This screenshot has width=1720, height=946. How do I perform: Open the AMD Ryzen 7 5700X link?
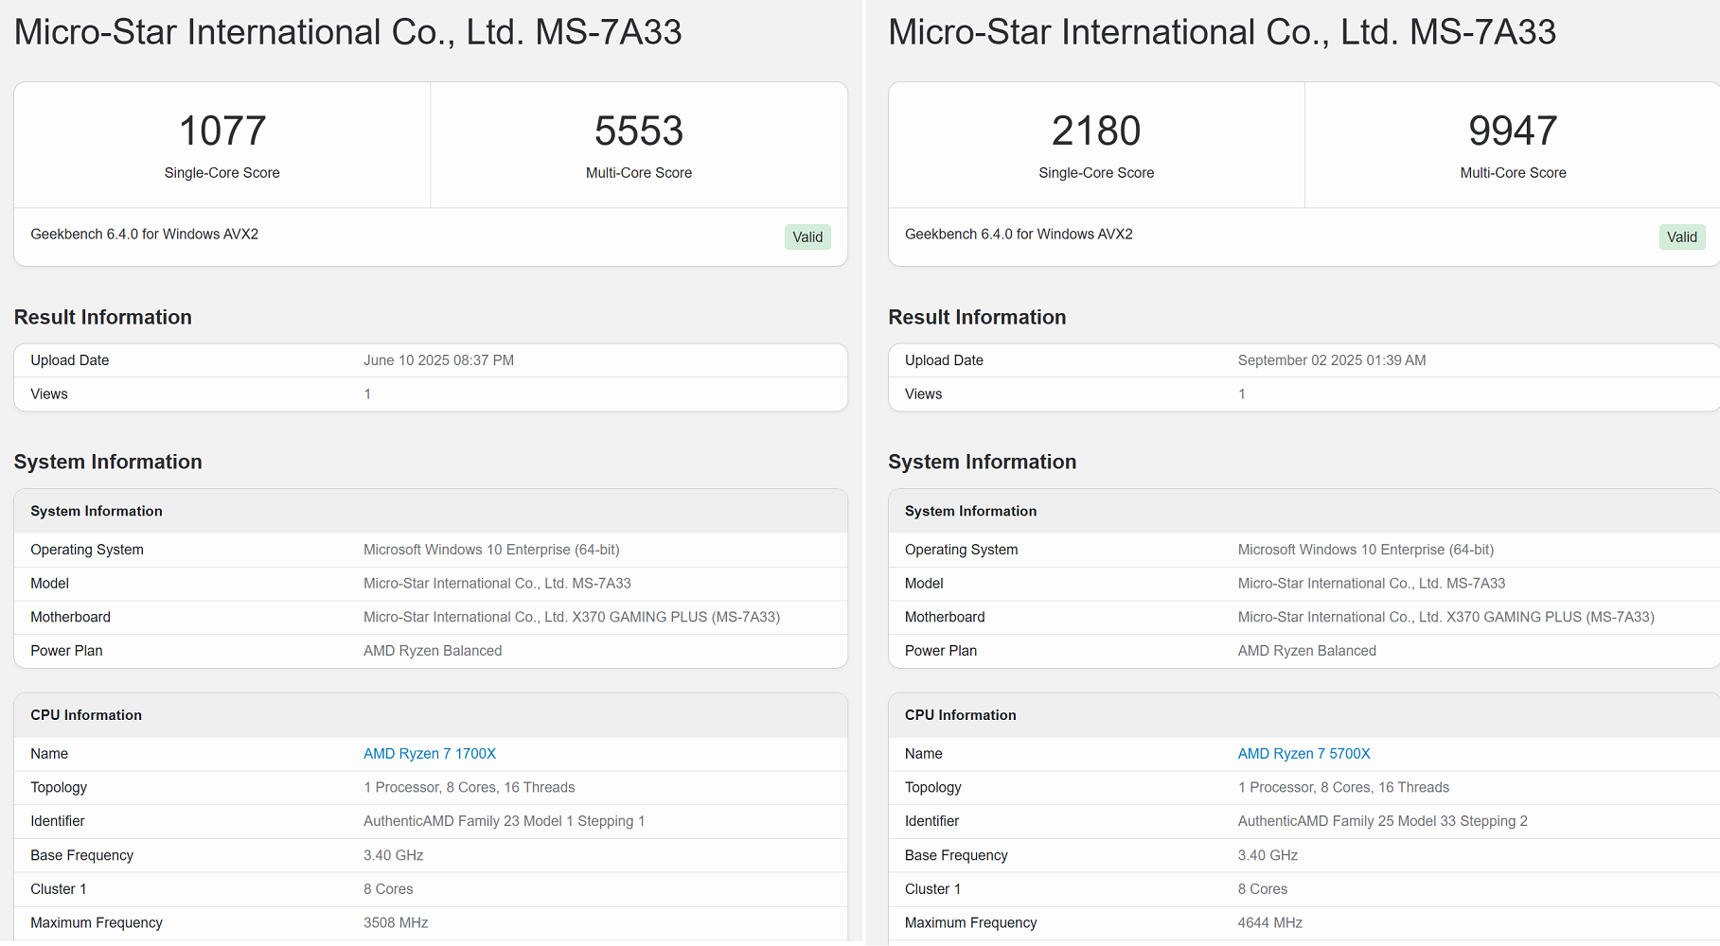click(x=1303, y=754)
